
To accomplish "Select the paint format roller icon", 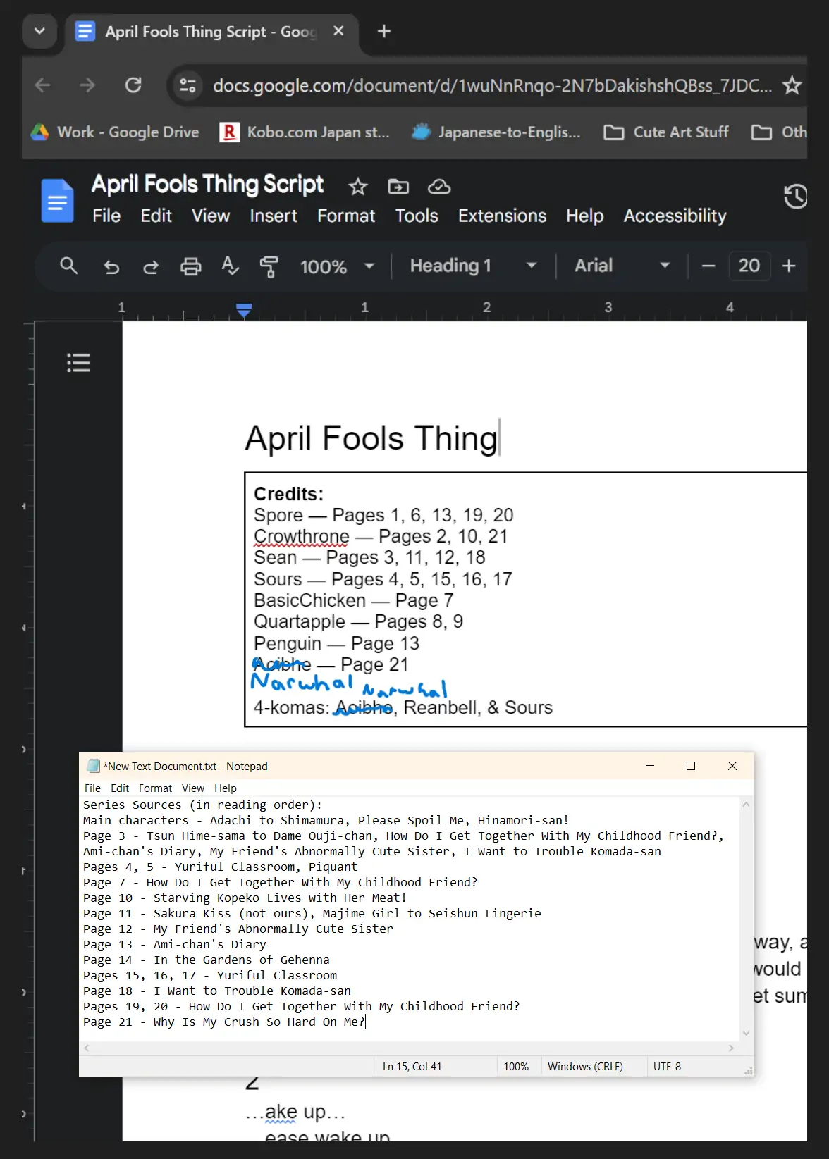I will click(269, 266).
